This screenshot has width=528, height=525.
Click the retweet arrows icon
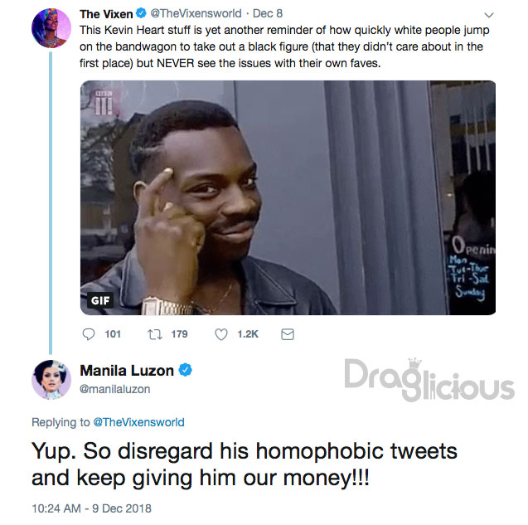click(155, 334)
